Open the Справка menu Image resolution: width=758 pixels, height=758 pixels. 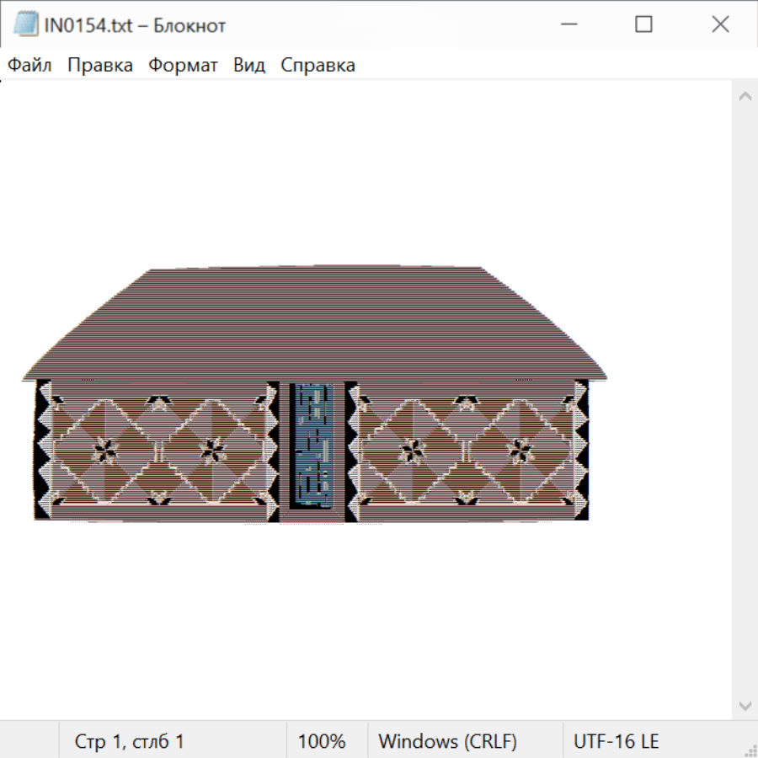[318, 66]
